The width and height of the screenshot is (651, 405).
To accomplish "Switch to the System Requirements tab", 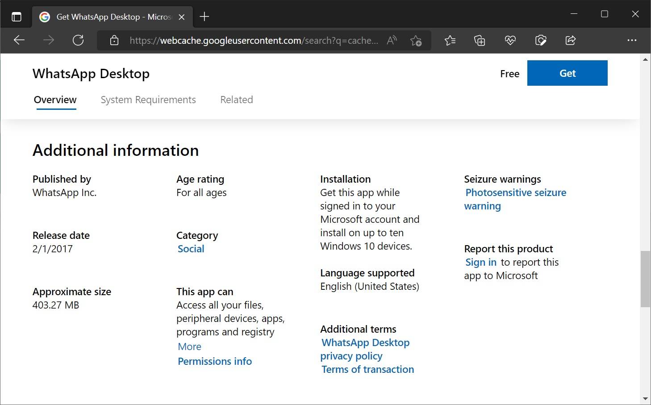I will click(148, 100).
